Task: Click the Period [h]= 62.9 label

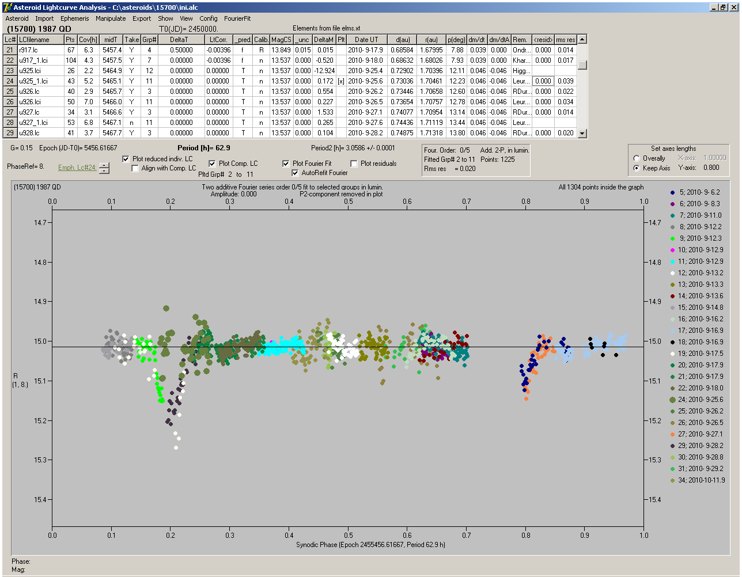Action: 205,148
